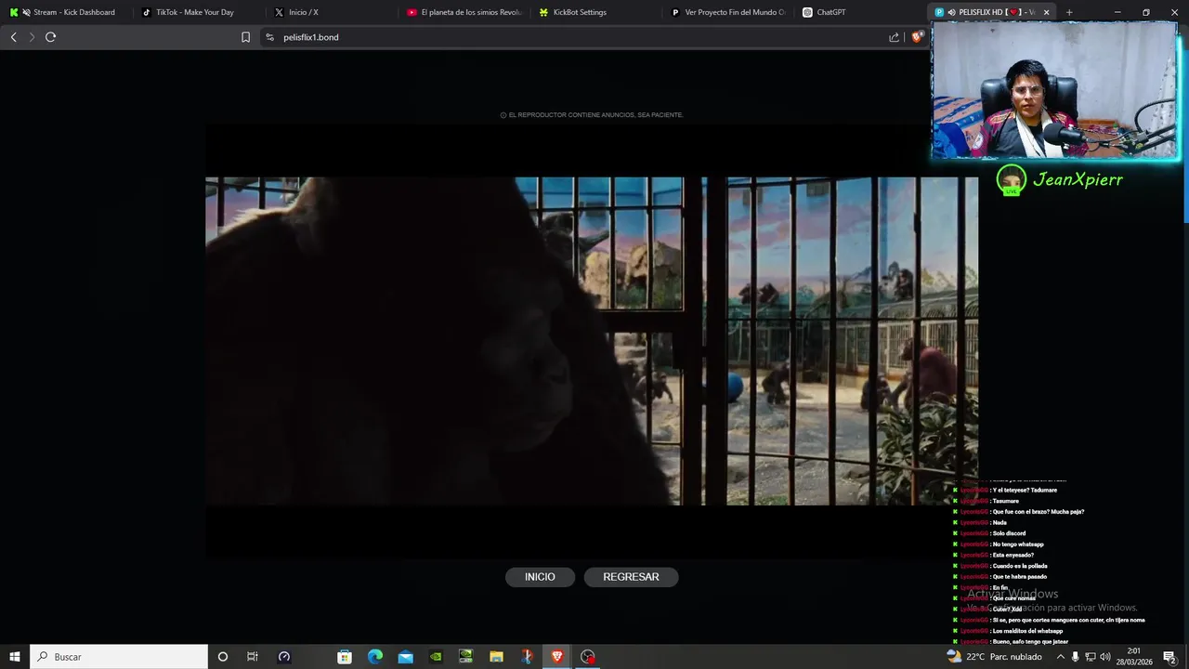This screenshot has width=1189, height=669.
Task: Open the speedometer app on taskbar
Action: [x=284, y=657]
